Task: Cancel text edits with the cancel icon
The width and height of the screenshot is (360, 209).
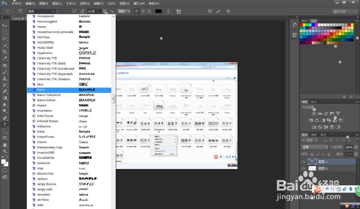Action: [210, 11]
